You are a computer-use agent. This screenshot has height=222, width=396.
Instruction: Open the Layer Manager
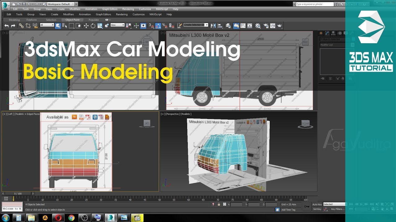click(x=229, y=26)
